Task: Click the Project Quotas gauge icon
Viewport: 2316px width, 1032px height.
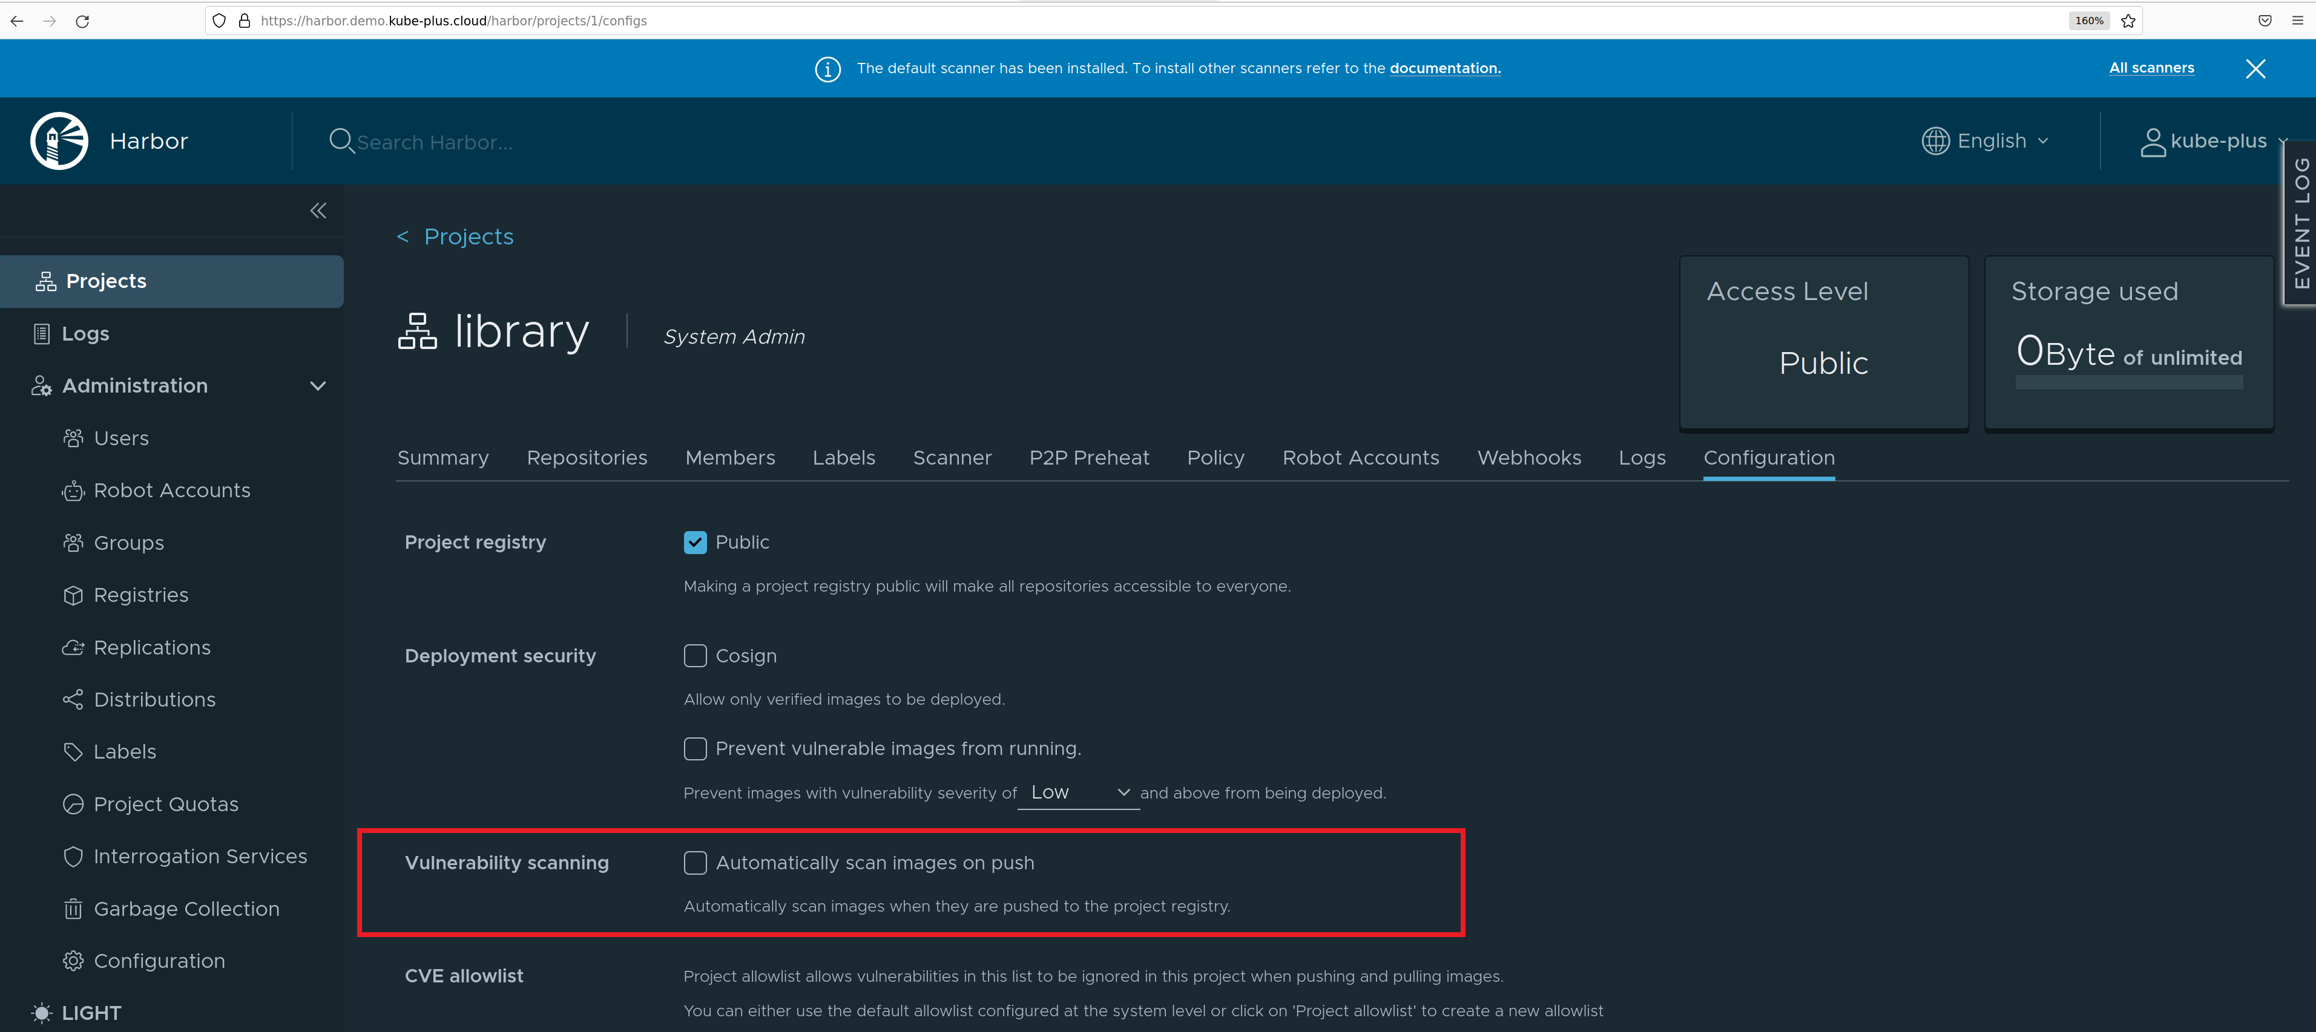Action: (x=73, y=804)
